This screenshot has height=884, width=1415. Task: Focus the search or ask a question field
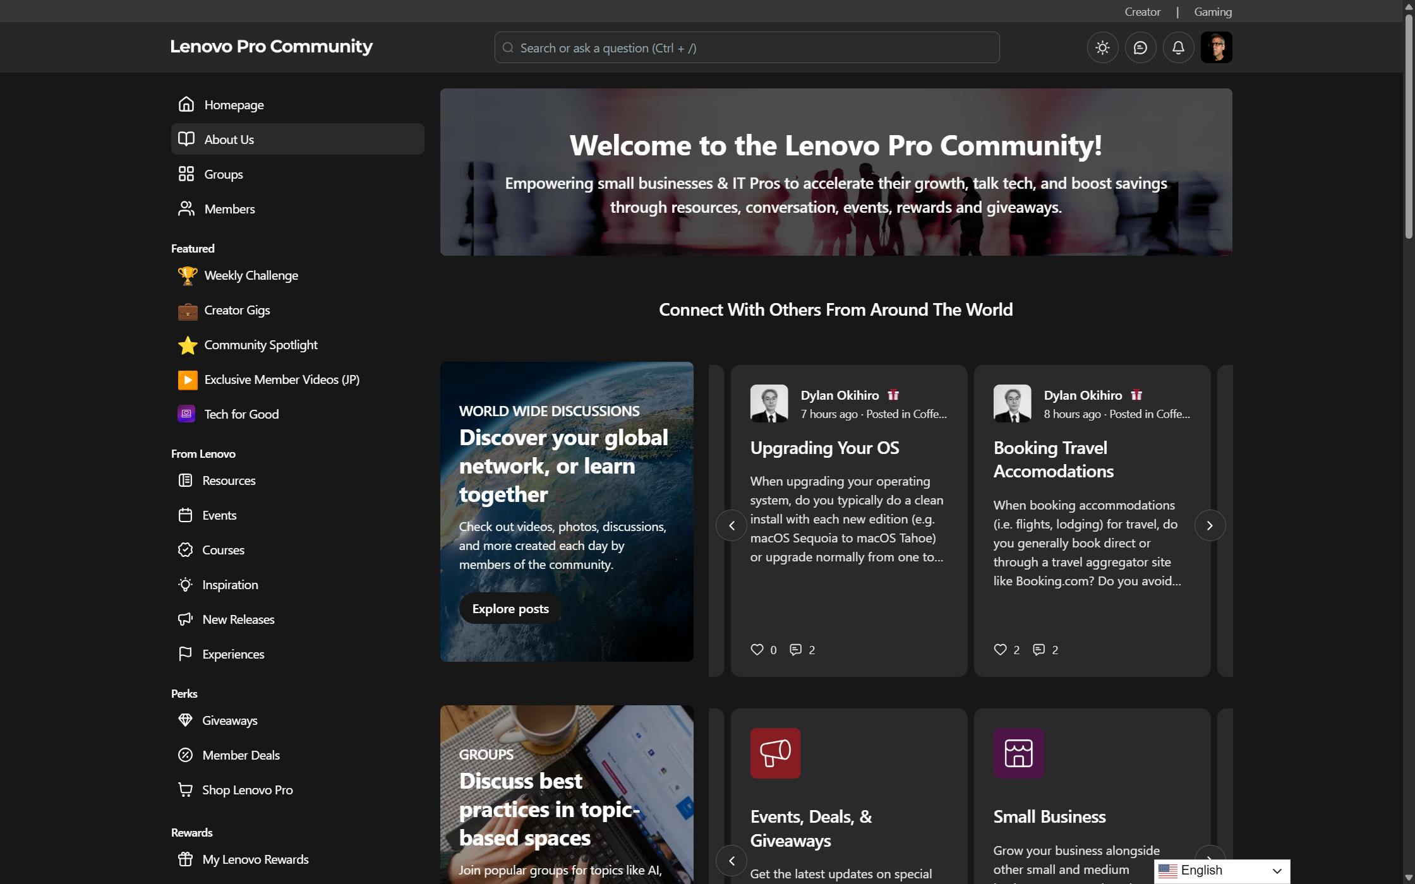(x=747, y=48)
